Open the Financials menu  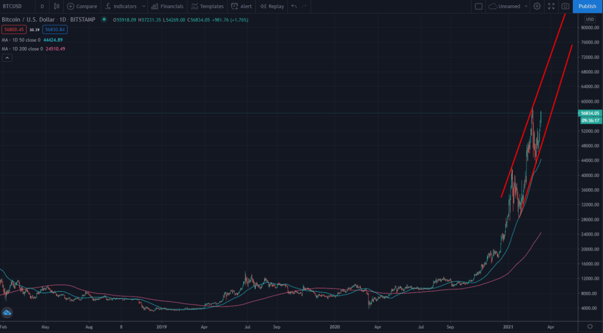167,6
